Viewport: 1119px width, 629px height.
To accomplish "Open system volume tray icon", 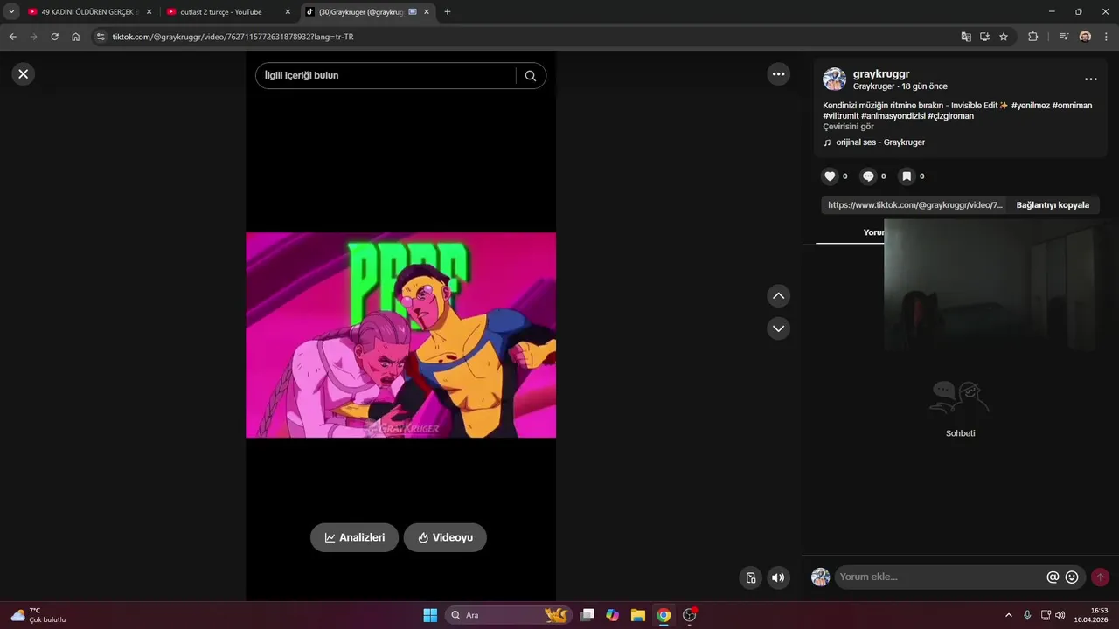I will 1060,615.
